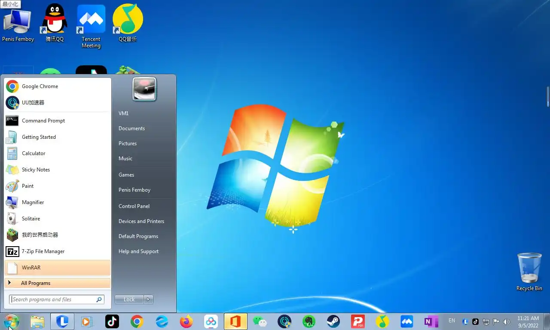Open Action Center flag icon
The height and width of the screenshot is (330, 550).
tap(496, 321)
